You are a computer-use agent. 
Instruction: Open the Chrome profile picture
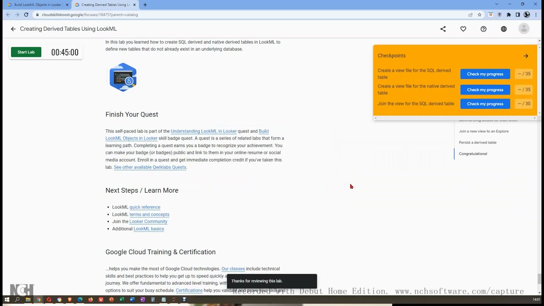(x=527, y=14)
